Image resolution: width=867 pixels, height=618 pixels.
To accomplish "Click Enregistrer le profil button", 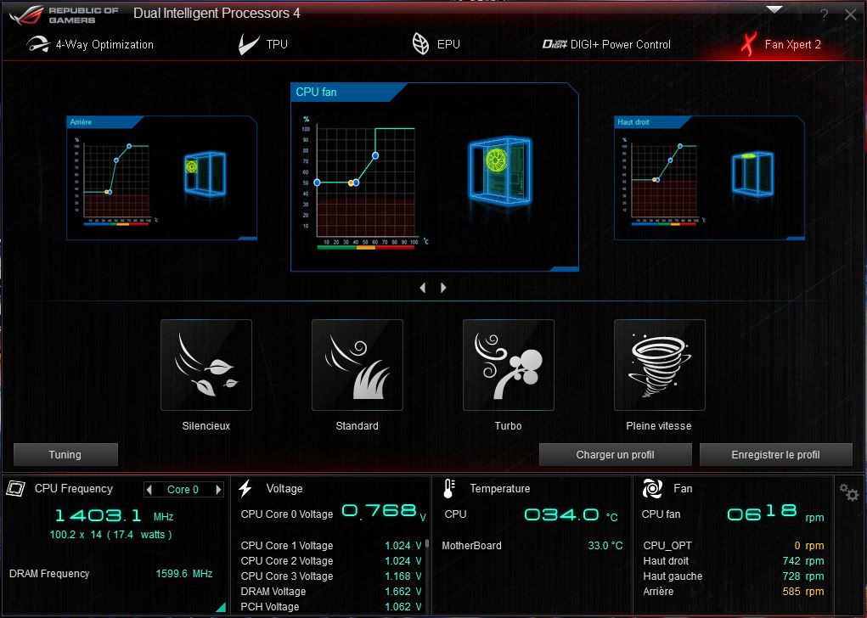I will click(x=775, y=454).
